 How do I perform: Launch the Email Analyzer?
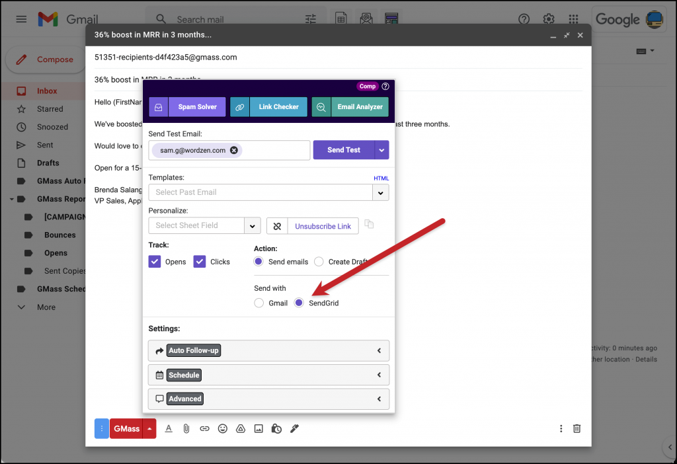[x=360, y=106]
